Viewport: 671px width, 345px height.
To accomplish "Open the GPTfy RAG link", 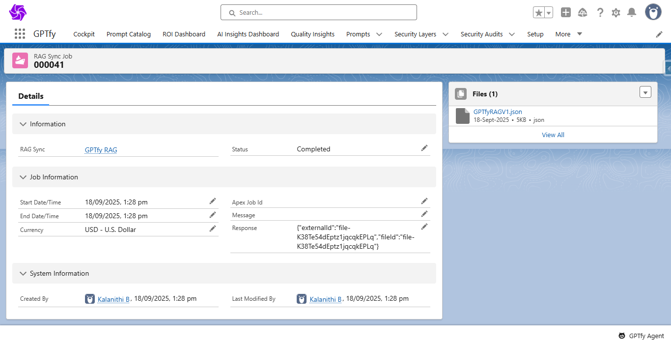I will coord(101,150).
